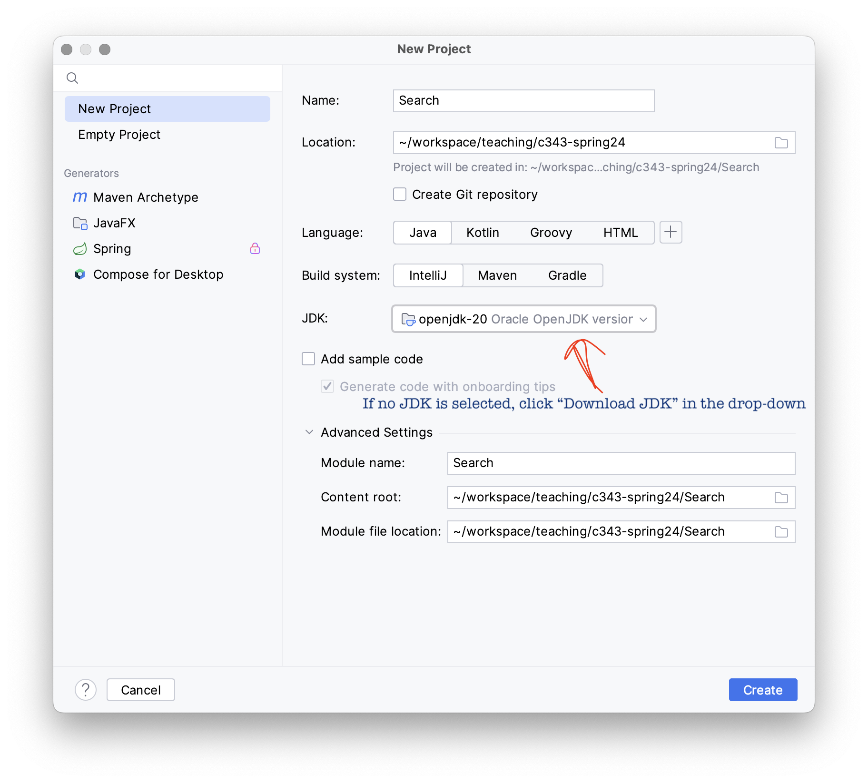Viewport: 868px width, 783px height.
Task: Select New Project in the sidebar
Action: pyautogui.click(x=168, y=108)
